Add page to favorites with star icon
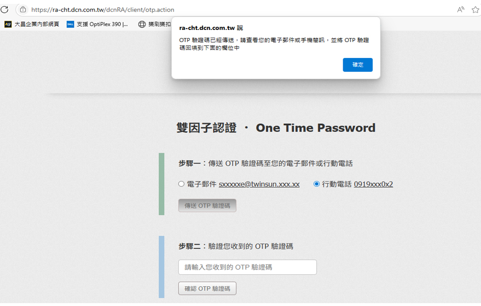 [475, 10]
